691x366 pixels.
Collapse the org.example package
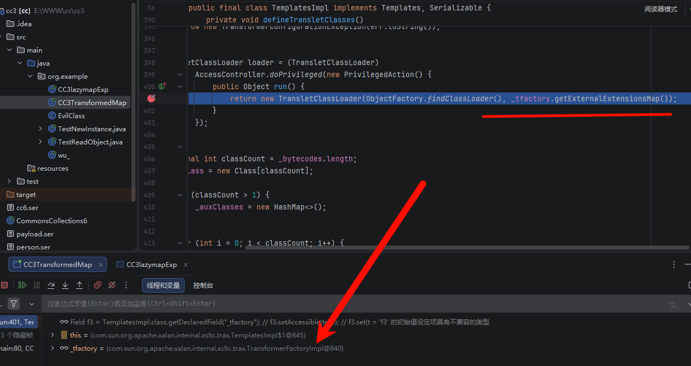point(30,76)
